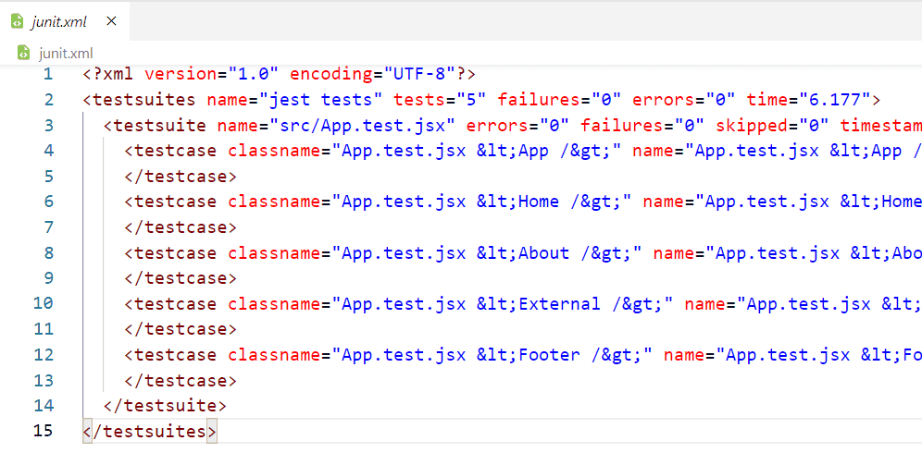The image size is (922, 453).
Task: Click the closing testsuites tag on line 15
Action: tap(150, 431)
